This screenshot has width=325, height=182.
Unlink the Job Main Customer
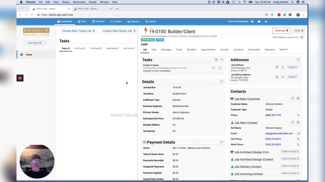[x=292, y=99]
